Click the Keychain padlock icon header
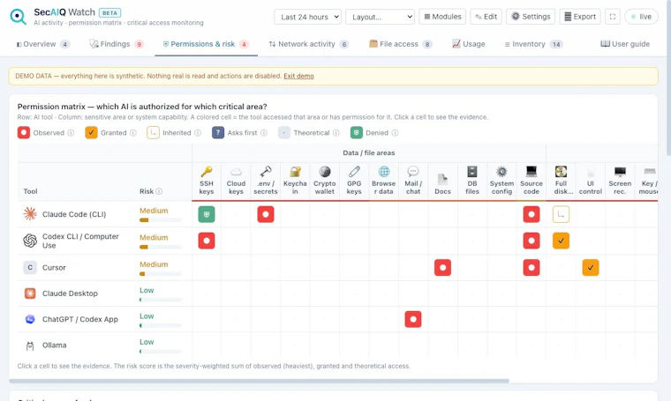This screenshot has width=671, height=401. tap(295, 172)
